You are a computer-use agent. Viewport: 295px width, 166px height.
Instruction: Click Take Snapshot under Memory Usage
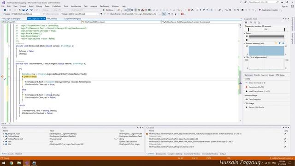pyautogui.click(x=254, y=100)
